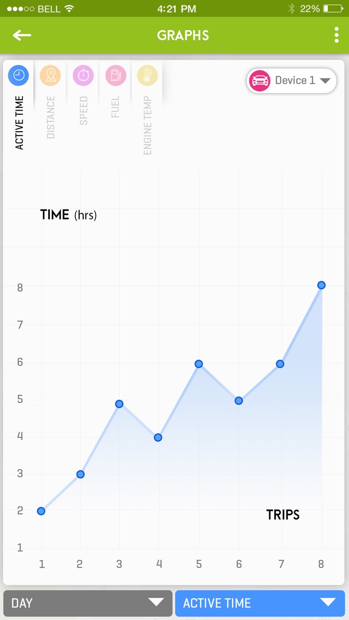349x620 pixels.
Task: Select the Distance map pin icon
Action: (50, 75)
